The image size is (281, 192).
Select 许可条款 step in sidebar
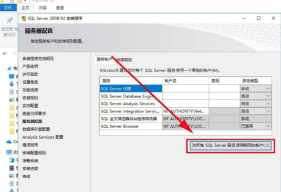30,74
